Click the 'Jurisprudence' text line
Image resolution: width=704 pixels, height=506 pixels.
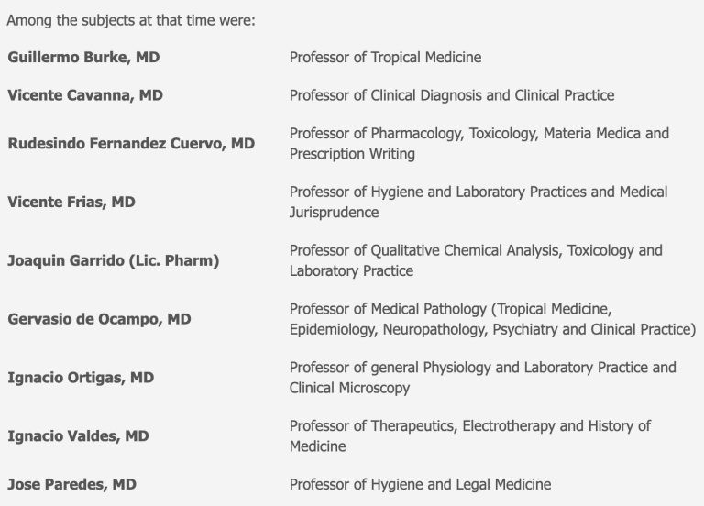334,212
